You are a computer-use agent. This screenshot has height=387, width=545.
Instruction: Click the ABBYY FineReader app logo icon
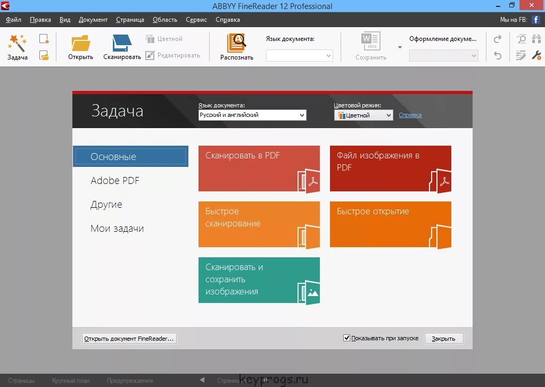5,5
